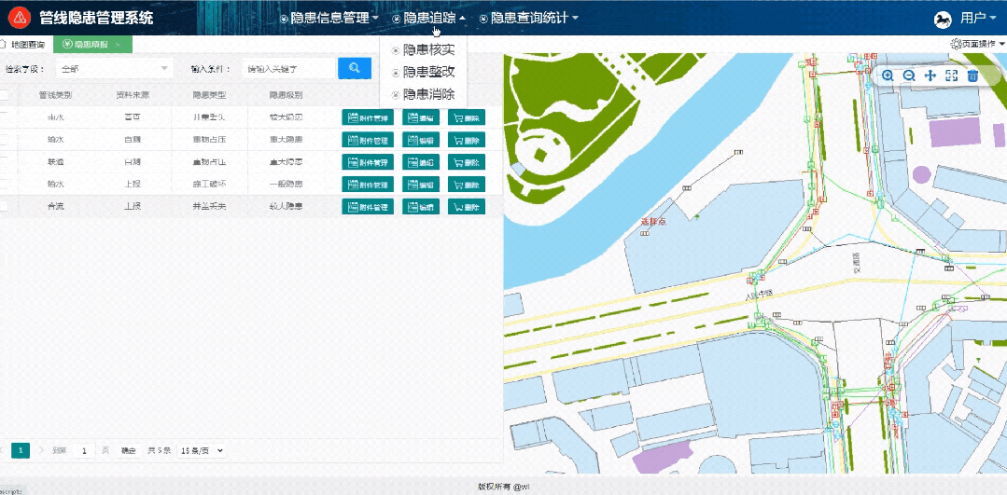Image resolution: width=1007 pixels, height=495 pixels.
Task: Close the 隐患填报 tab
Action: (118, 45)
